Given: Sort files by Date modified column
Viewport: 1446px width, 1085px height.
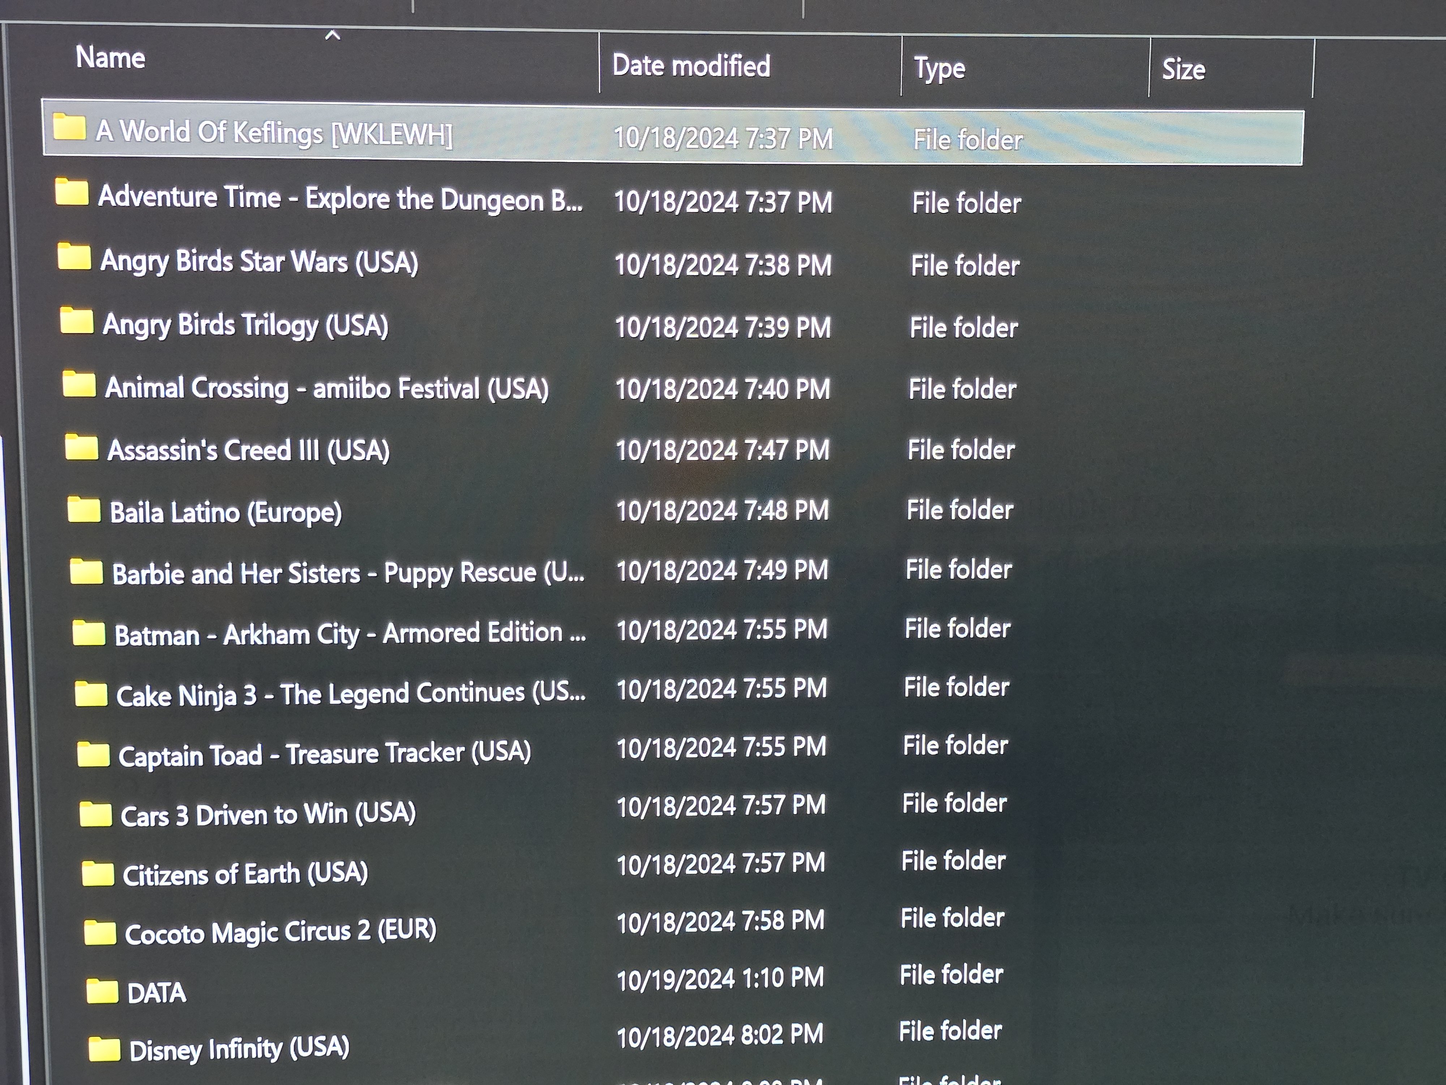Looking at the screenshot, I should 691,66.
